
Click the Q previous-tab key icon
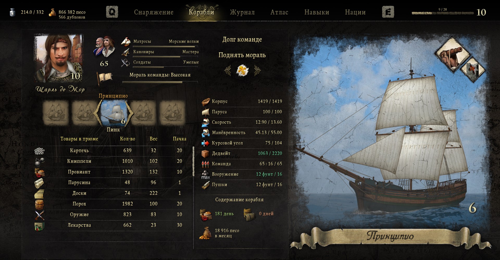[112, 12]
